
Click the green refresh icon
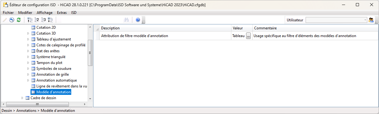[19, 20]
